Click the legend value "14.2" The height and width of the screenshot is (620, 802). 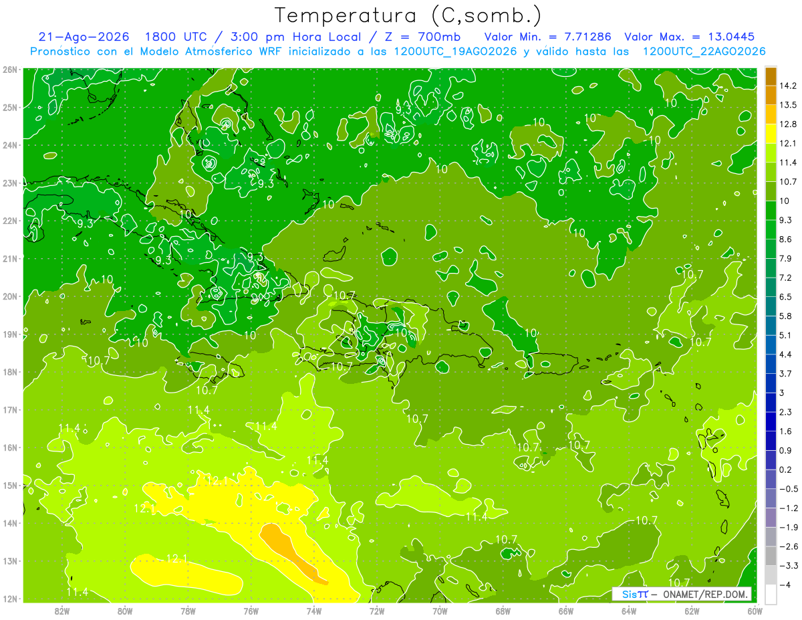pos(787,86)
